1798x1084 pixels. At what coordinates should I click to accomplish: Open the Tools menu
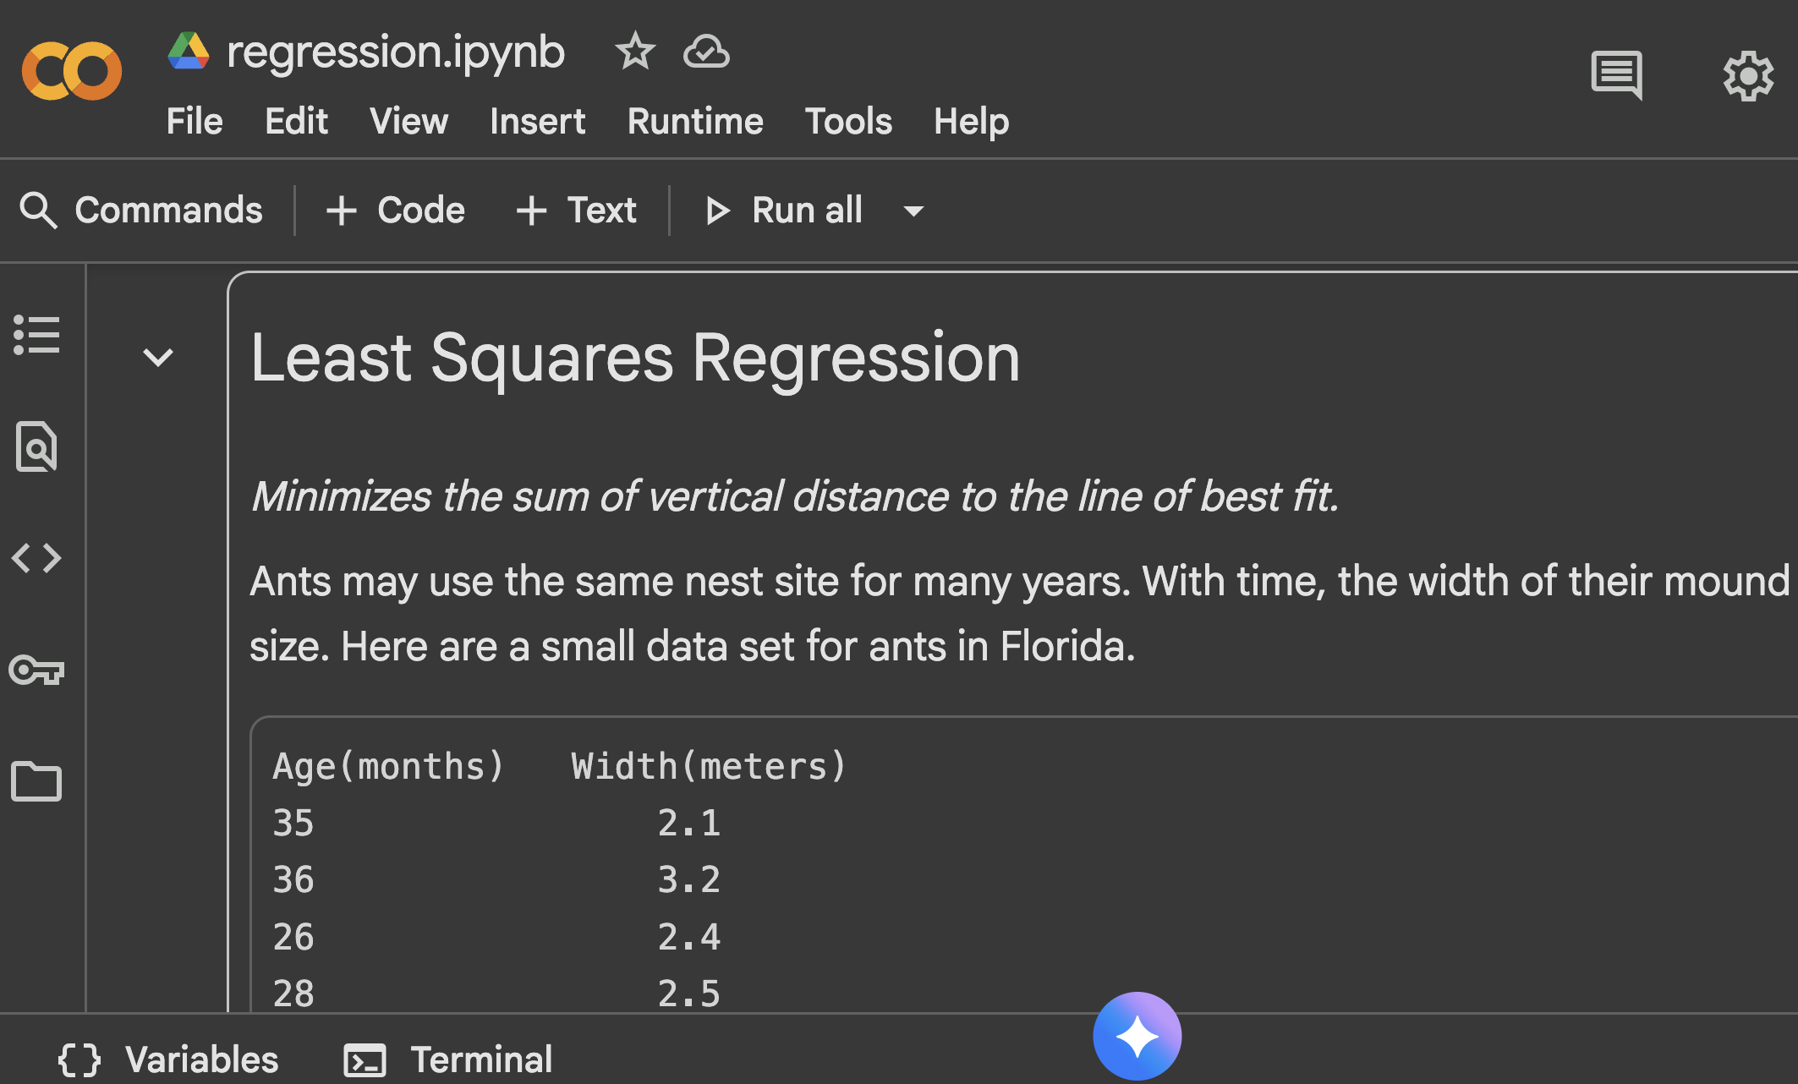point(847,121)
